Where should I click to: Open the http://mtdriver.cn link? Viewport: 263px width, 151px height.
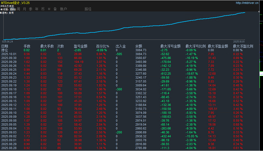point(247,3)
